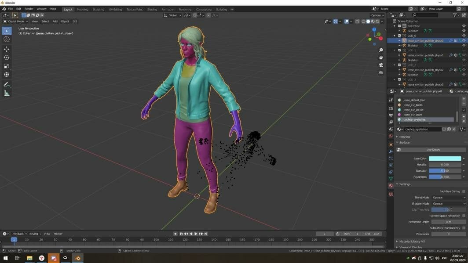
Task: Open the Modifier properties wrench tab
Action: coord(391,151)
